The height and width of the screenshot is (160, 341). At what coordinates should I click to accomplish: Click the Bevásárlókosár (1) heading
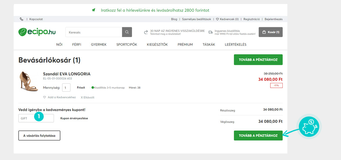pyautogui.click(x=50, y=60)
